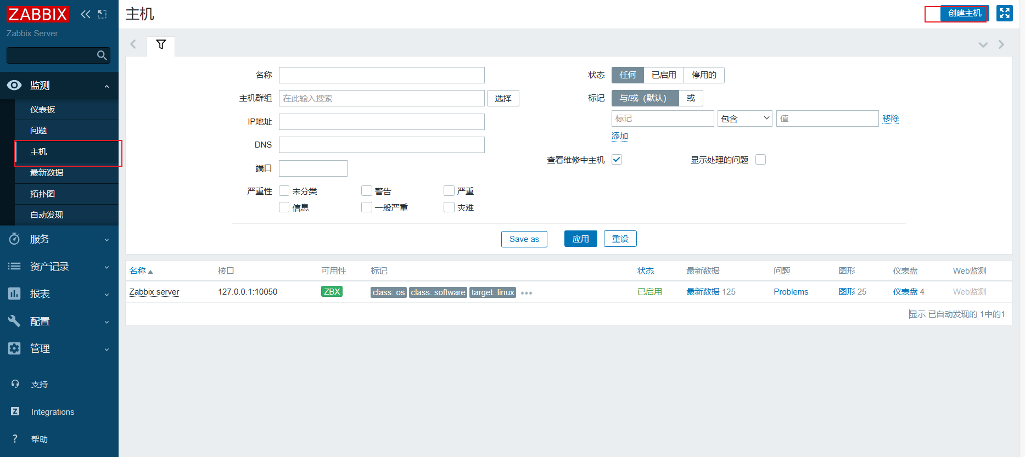The image size is (1025, 457).
Task: Check the 未分类 severity checkbox
Action: click(284, 191)
